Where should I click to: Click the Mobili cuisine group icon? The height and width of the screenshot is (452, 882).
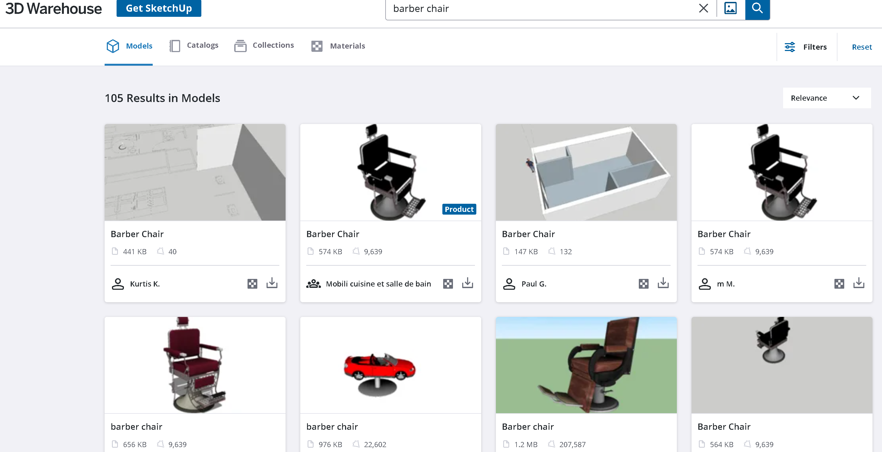(313, 284)
